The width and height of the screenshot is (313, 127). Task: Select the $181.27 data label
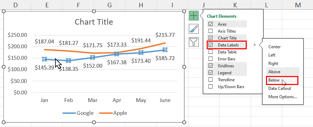[68, 43]
